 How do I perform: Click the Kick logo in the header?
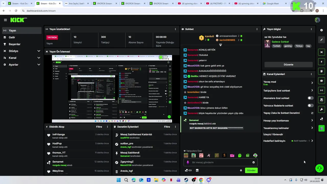[x=18, y=20]
